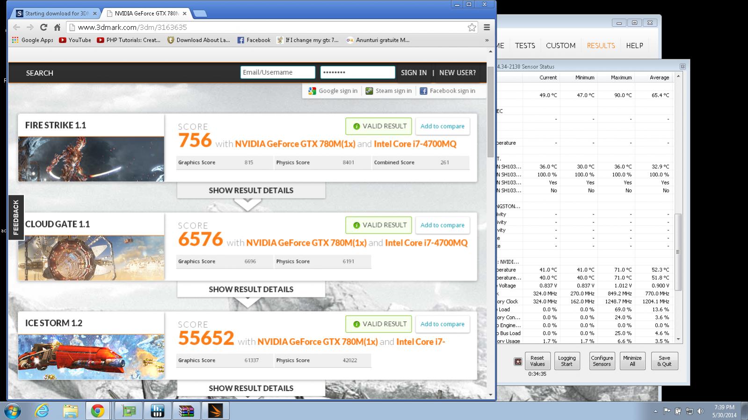Open the Cloud Gate 1.1 thumbnail
Screen dimensions: 748x420
(91, 258)
